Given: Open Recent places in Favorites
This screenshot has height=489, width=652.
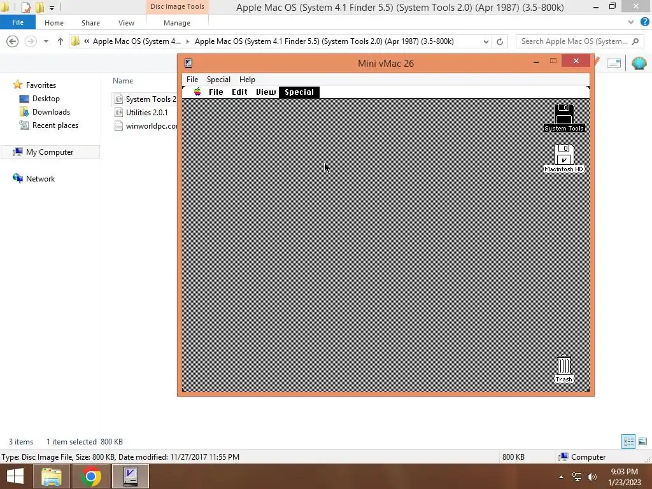Looking at the screenshot, I should (55, 125).
